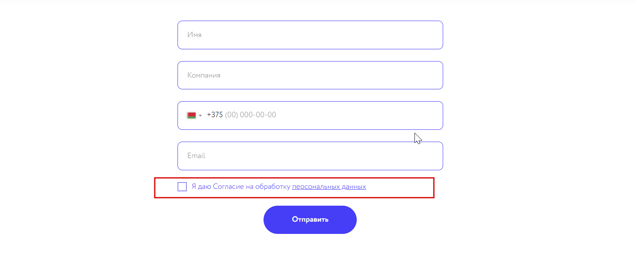The width and height of the screenshot is (635, 271).
Task: Click the Belarus flag icon
Action: coord(191,115)
